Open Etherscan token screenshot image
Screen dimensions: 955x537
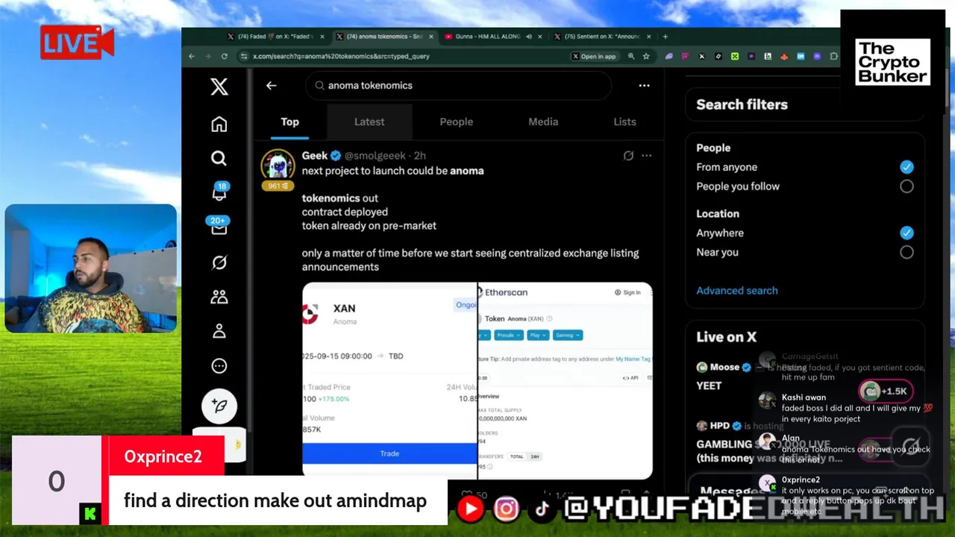coord(565,380)
